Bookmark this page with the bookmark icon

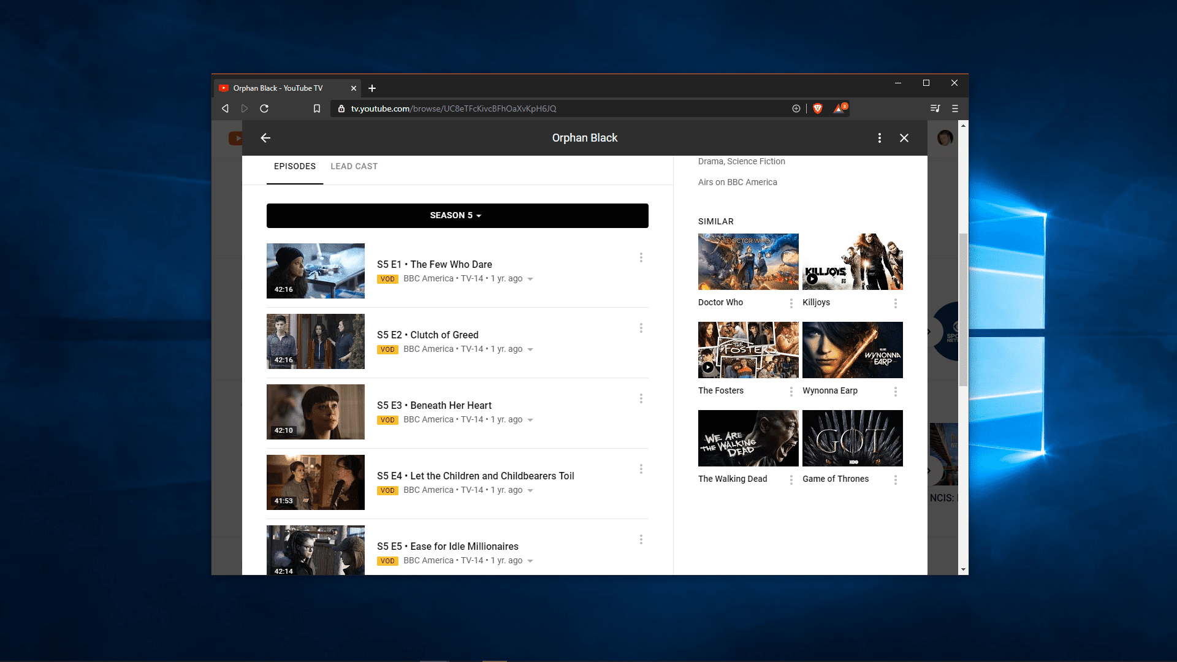[x=316, y=108]
